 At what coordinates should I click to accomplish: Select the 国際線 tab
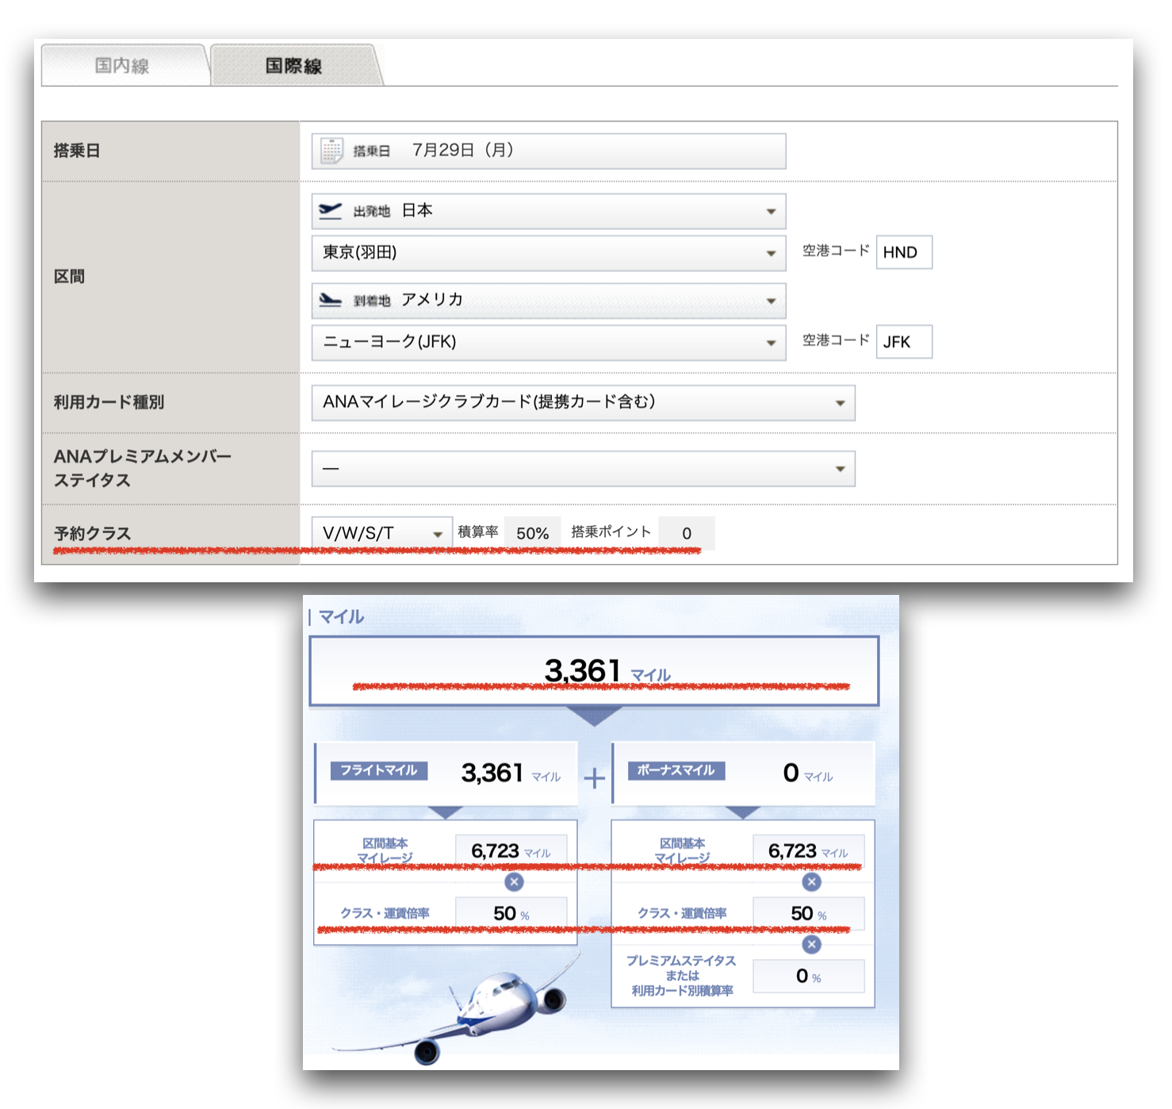(295, 65)
